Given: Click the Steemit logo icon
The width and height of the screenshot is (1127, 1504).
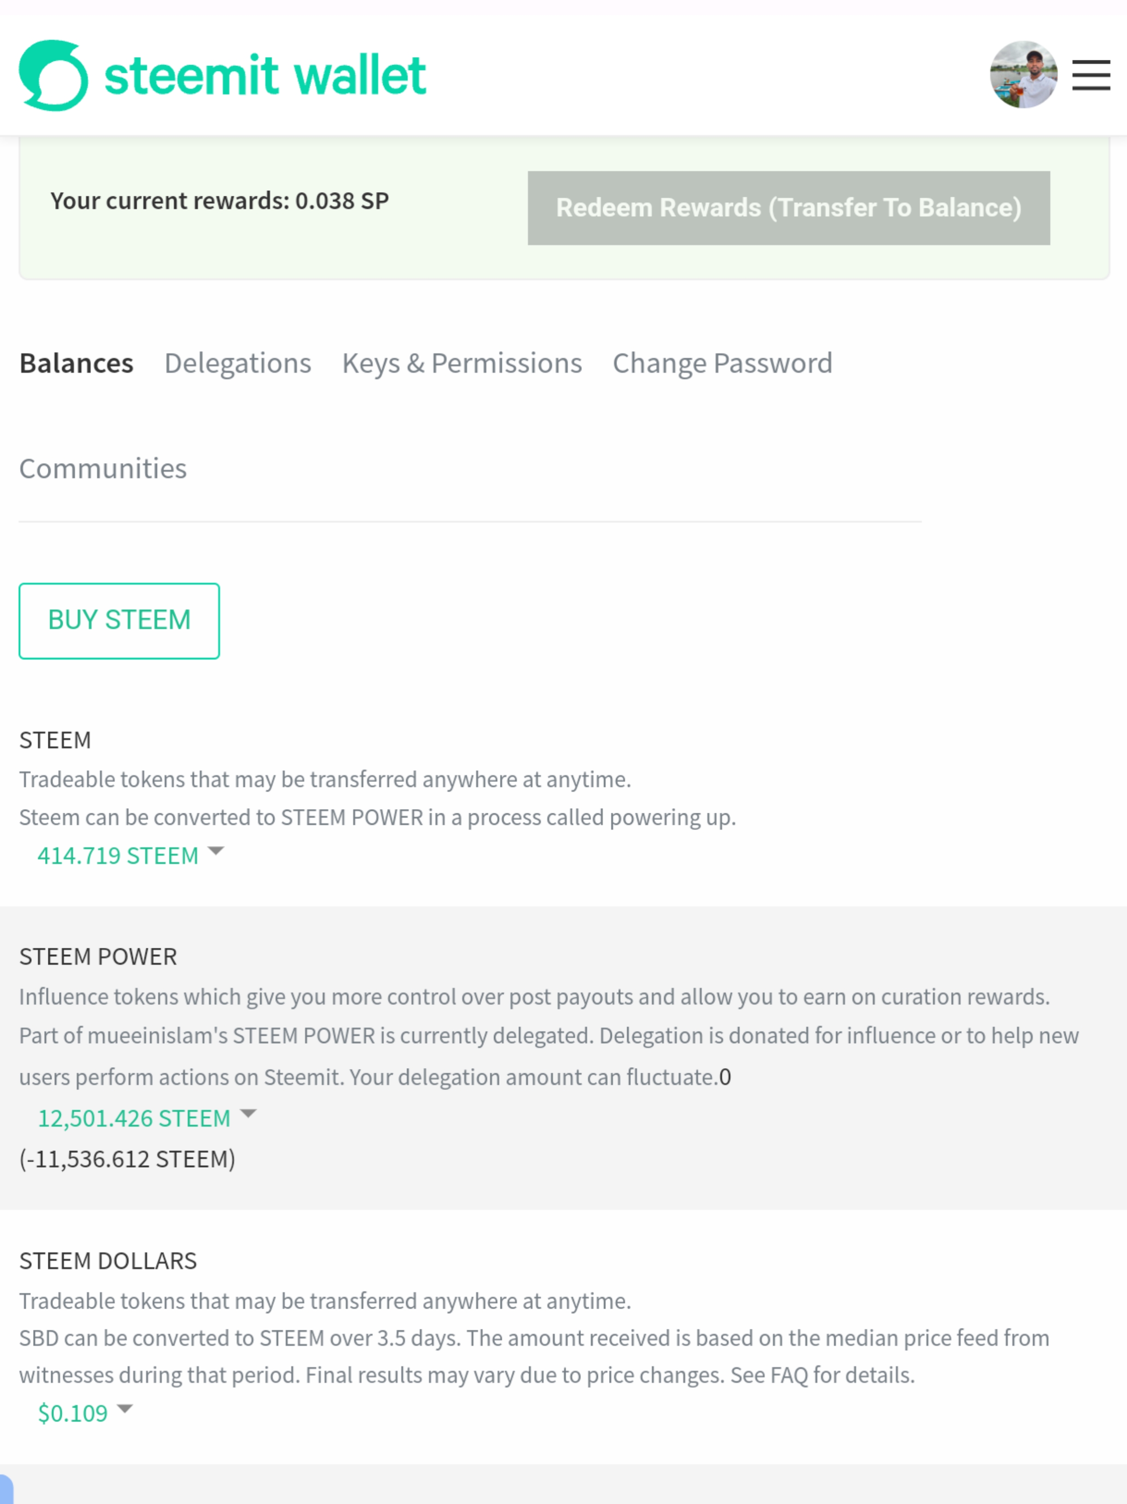Looking at the screenshot, I should click(53, 75).
